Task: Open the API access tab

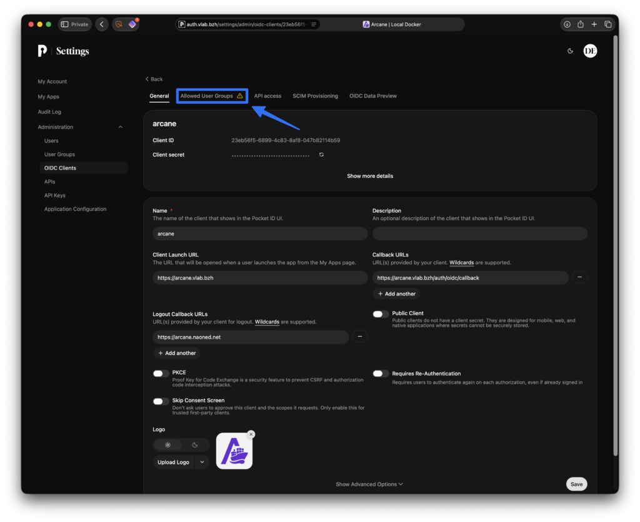Action: (267, 96)
